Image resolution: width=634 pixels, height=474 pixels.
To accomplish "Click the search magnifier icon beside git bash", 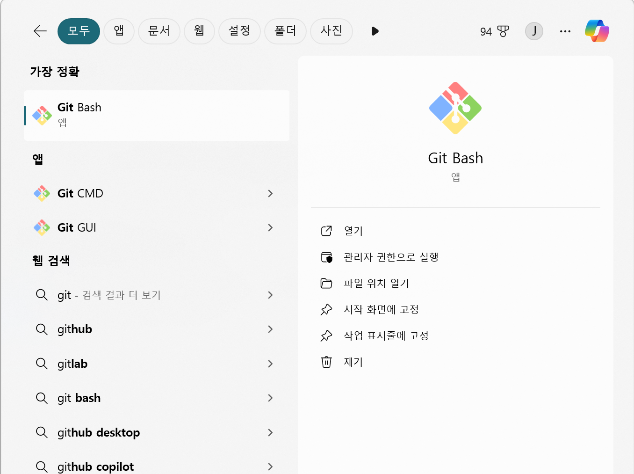I will [42, 398].
